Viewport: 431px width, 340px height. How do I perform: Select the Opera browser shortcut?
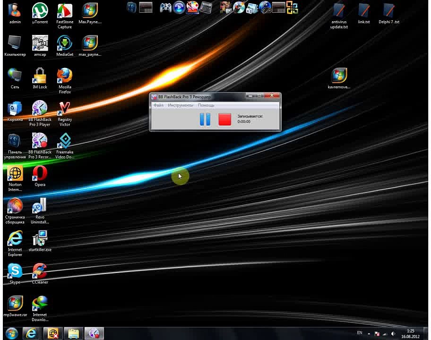pyautogui.click(x=40, y=176)
